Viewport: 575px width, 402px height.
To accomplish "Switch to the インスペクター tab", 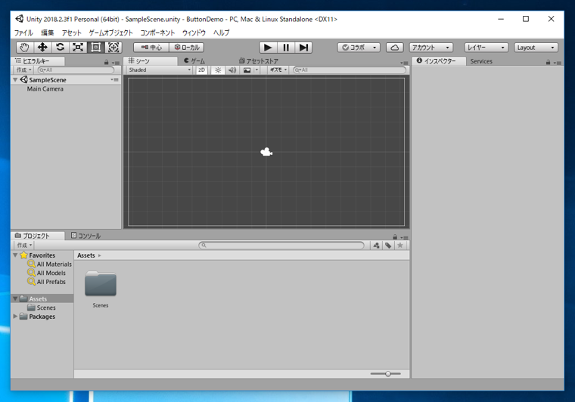I will tap(439, 61).
